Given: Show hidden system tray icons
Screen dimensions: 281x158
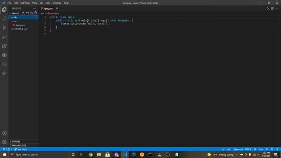Looking at the screenshot, I should 237,154.
